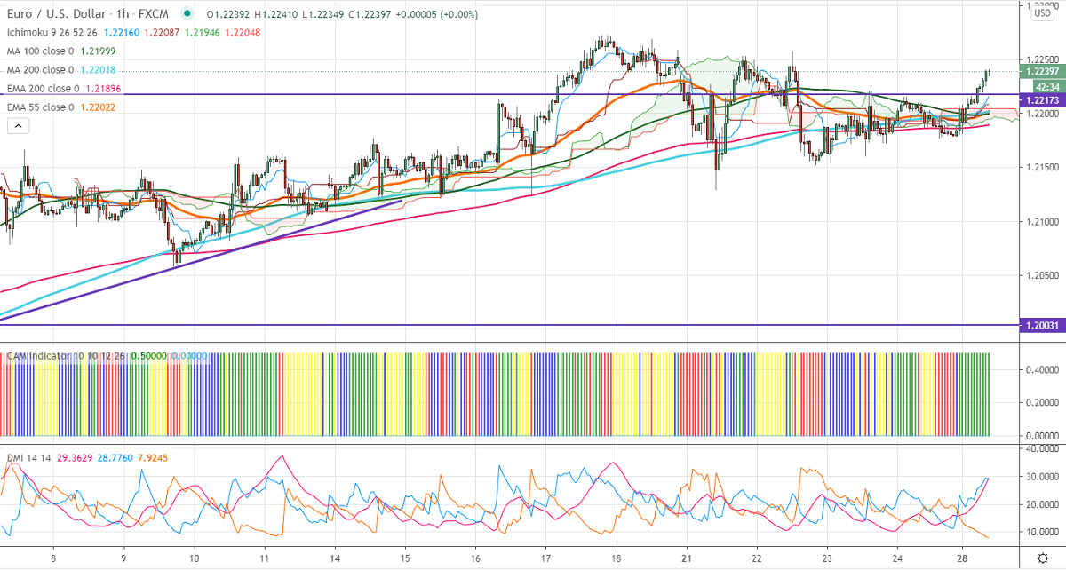The height and width of the screenshot is (570, 1066).
Task: Click date 24 on the time axis
Action: pyautogui.click(x=896, y=559)
